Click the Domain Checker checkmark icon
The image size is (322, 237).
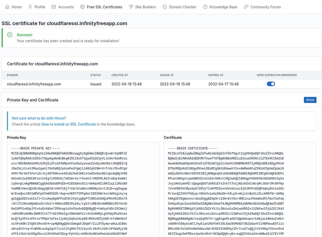point(165,7)
